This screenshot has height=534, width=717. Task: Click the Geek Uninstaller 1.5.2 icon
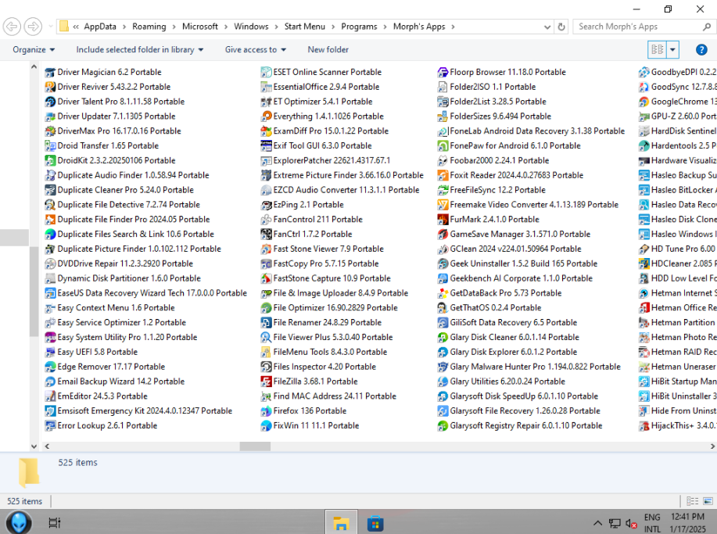tap(443, 263)
